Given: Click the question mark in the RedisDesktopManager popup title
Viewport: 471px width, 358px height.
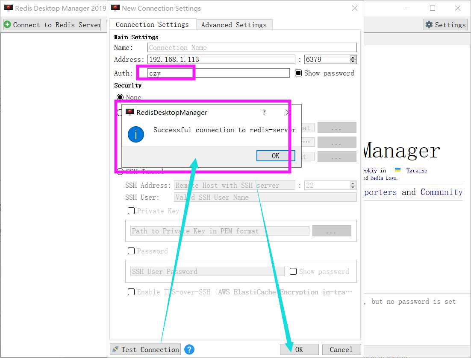Looking at the screenshot, I should tap(264, 112).
